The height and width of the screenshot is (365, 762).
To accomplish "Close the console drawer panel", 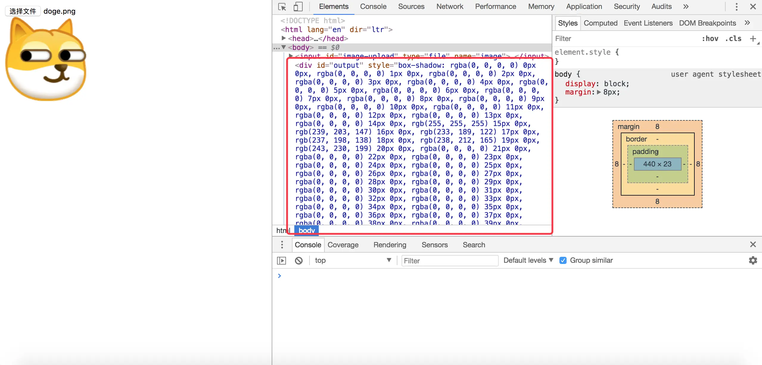I will [753, 245].
